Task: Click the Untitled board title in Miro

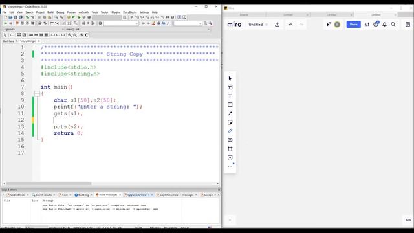Action: coord(256,25)
